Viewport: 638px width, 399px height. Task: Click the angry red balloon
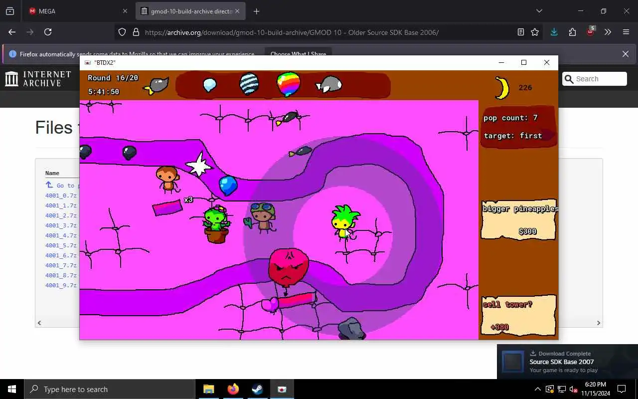pos(288,268)
